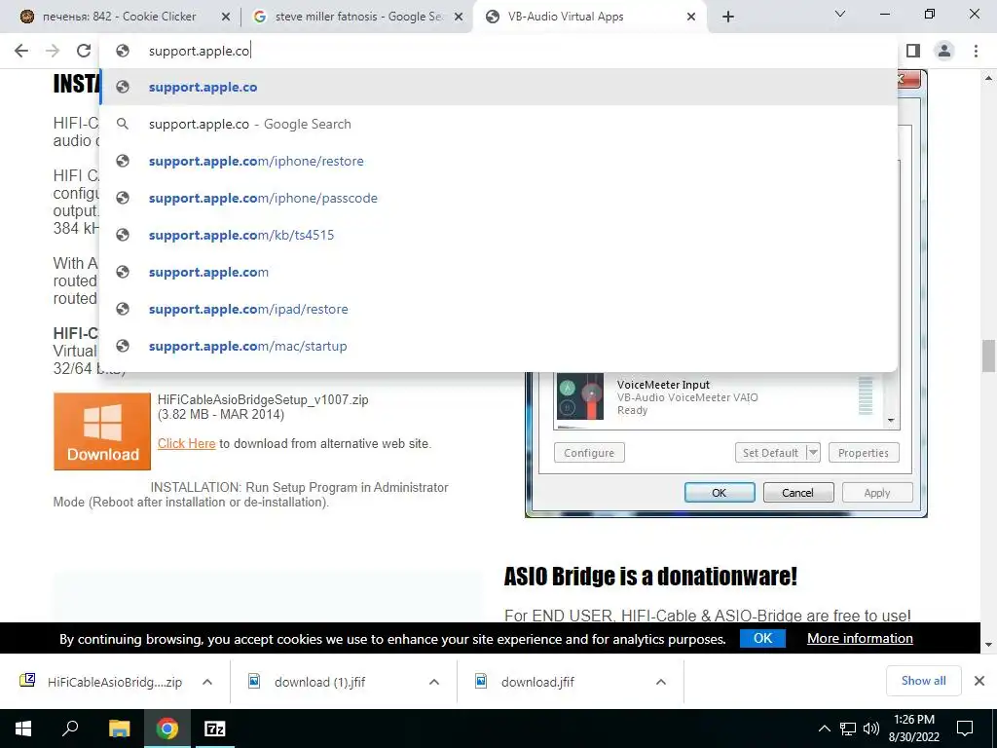Click the VoiceMeeter Input device icon

pos(580,396)
